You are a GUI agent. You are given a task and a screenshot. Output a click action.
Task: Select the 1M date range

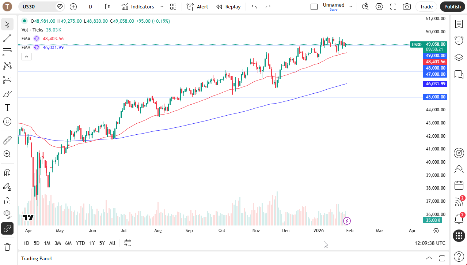tap(47, 243)
